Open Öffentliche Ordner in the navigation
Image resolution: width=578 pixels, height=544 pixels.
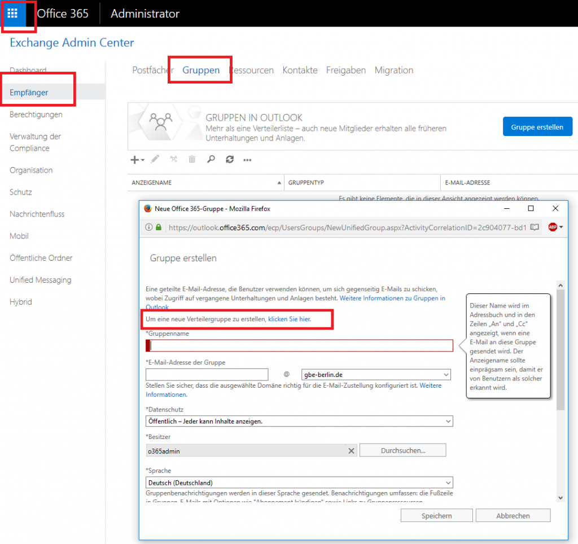pos(41,258)
